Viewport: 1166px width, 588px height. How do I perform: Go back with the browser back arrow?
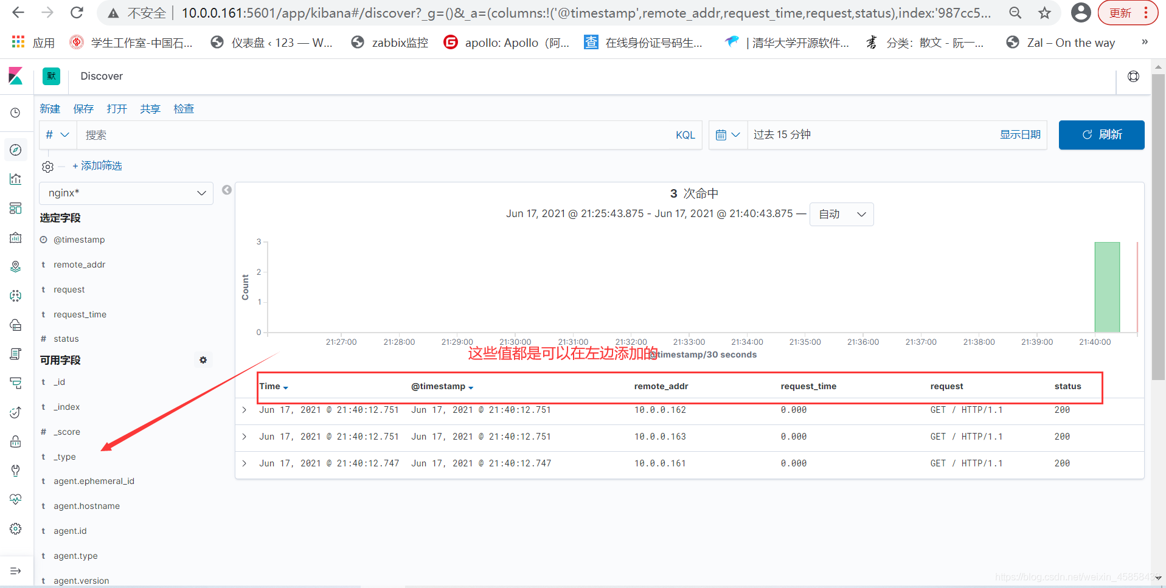(18, 13)
